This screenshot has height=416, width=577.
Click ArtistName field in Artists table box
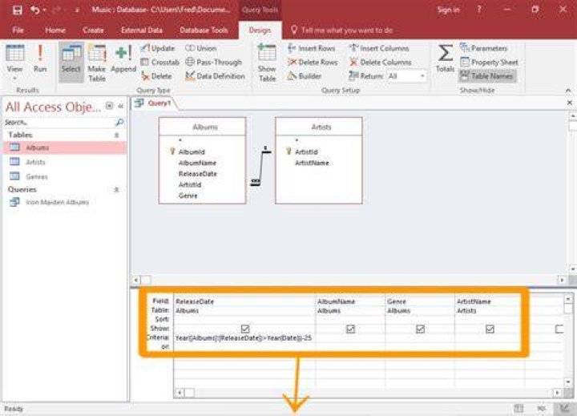click(x=312, y=163)
